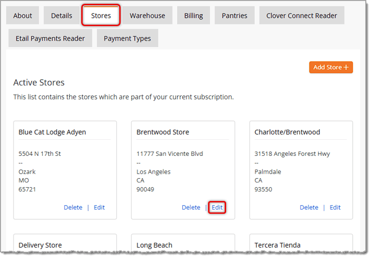Viewport: 371px width, 258px height.
Task: Click the Ozark city text
Action: 27,172
